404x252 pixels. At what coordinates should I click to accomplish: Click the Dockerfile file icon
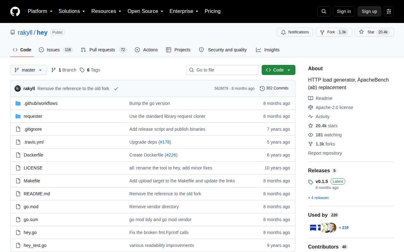(18, 155)
